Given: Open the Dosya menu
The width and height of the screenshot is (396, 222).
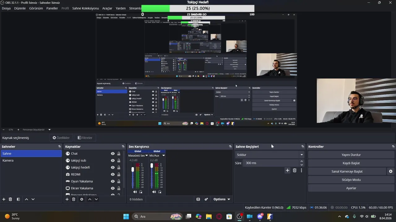Looking at the screenshot, I should pos(6,8).
